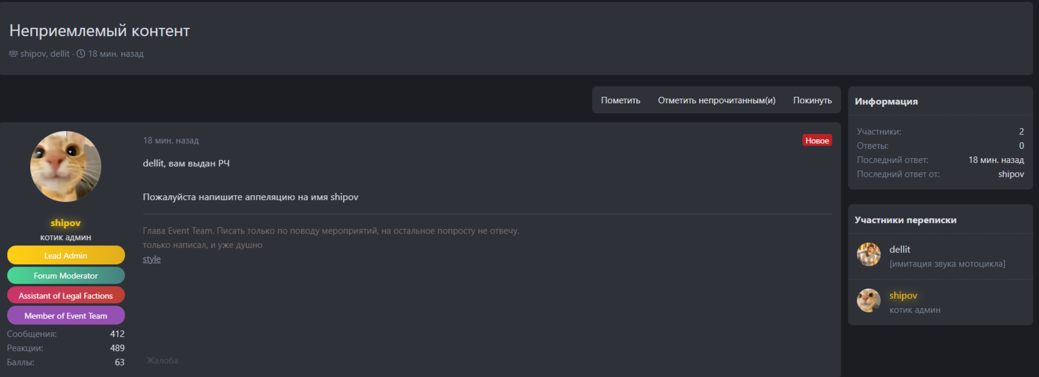Viewport: 1039px width, 377px height.
Task: Click the participants icon under the conversation title
Action: (13, 54)
